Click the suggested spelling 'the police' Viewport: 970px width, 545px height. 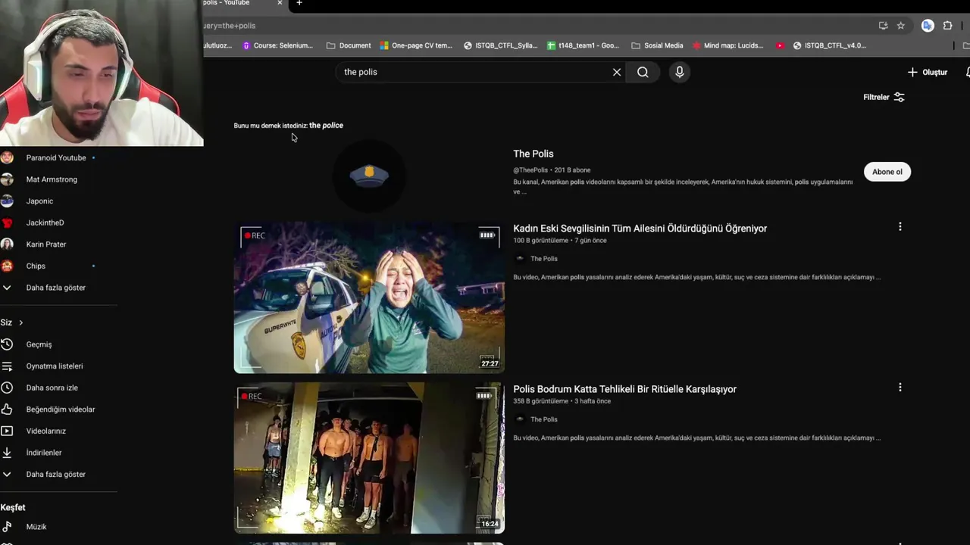326,126
